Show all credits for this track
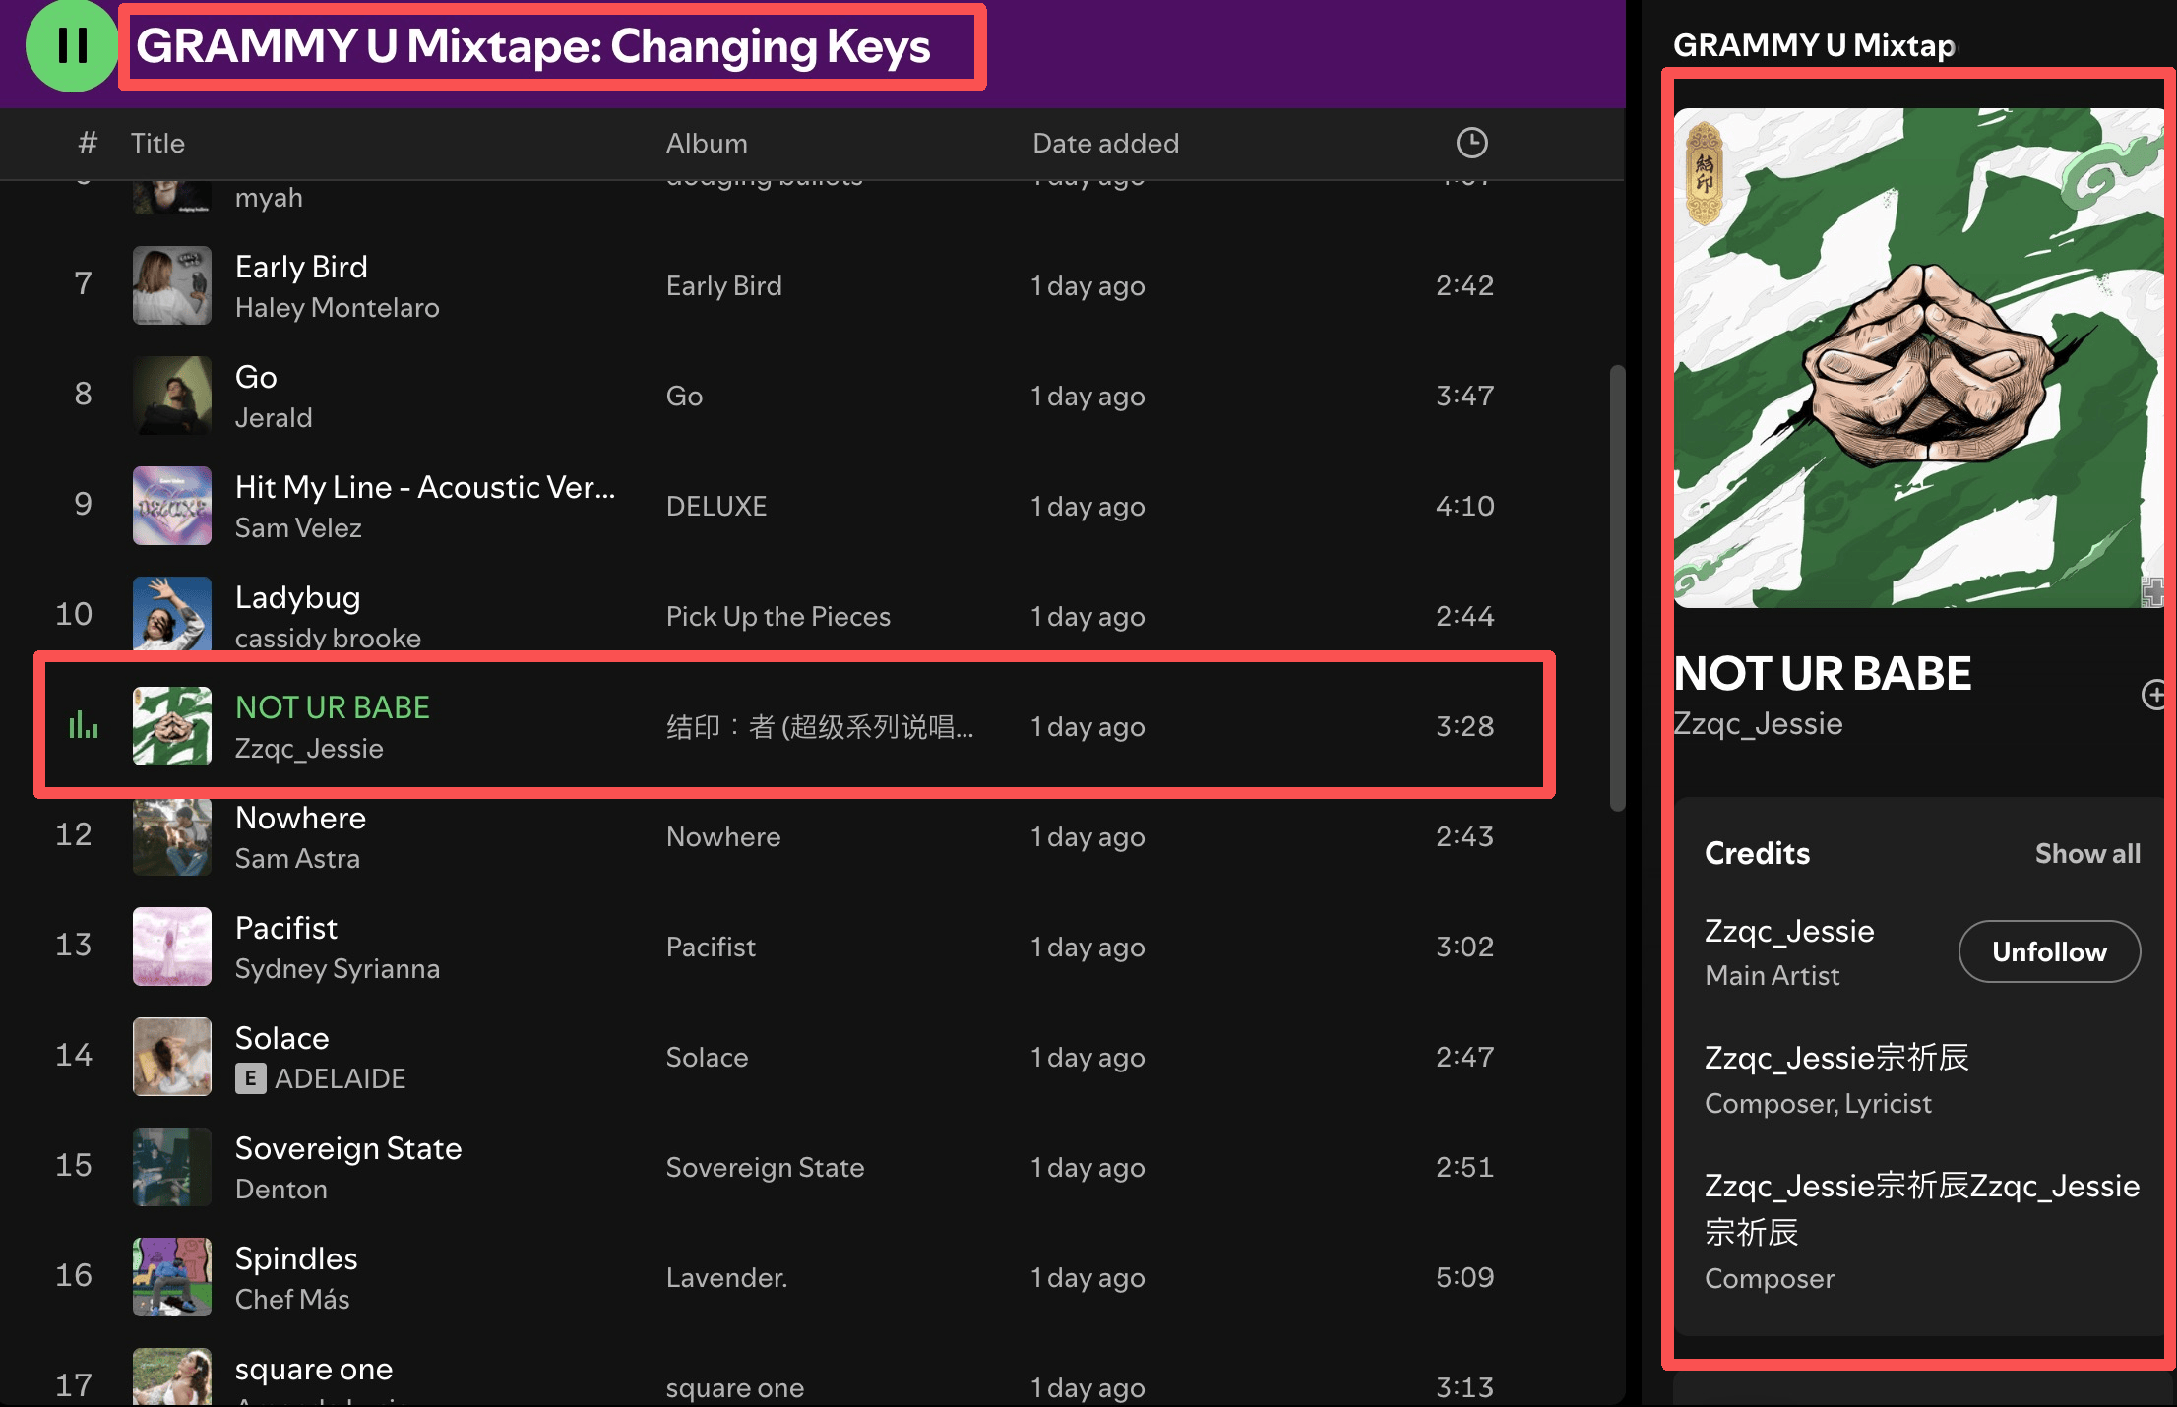The image size is (2177, 1407). (x=2086, y=853)
